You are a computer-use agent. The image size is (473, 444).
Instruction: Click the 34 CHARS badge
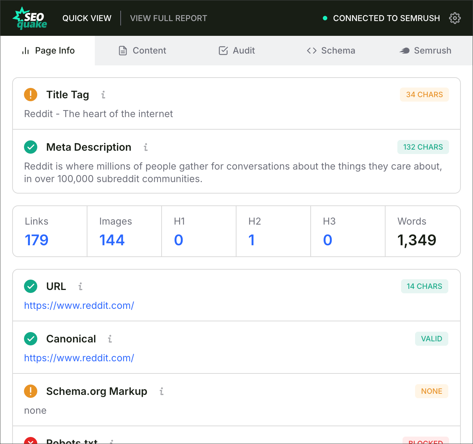pos(424,95)
